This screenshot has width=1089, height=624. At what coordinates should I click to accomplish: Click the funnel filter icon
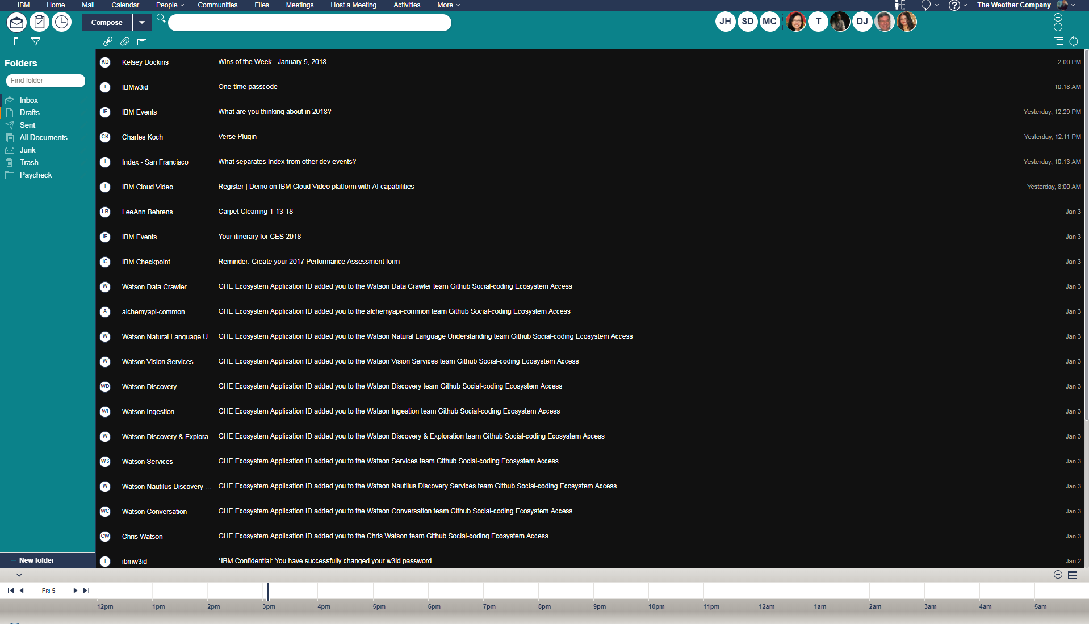[36, 41]
